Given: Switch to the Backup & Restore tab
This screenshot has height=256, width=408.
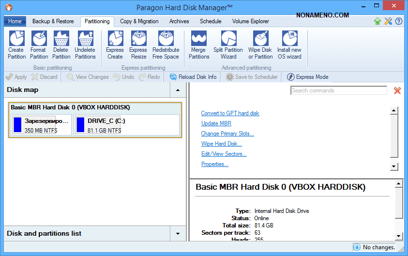Looking at the screenshot, I should [53, 21].
